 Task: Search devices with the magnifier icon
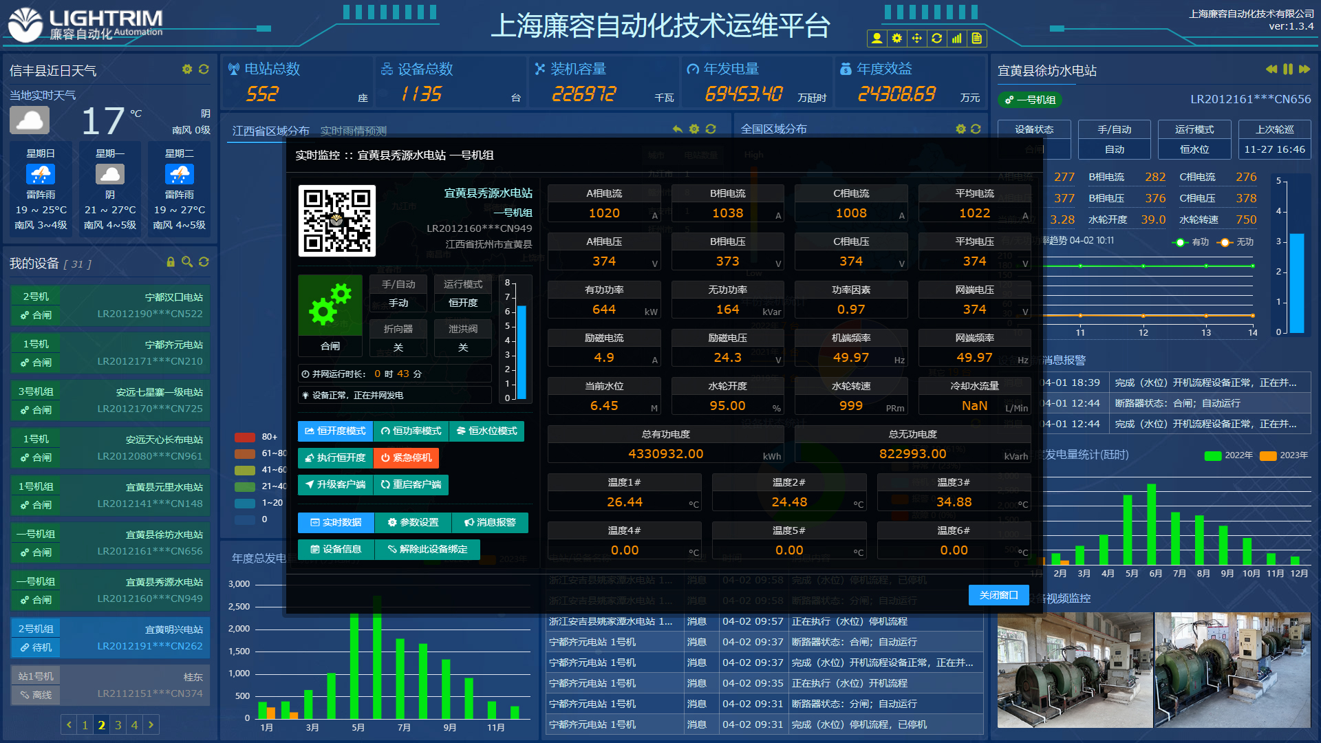187,262
